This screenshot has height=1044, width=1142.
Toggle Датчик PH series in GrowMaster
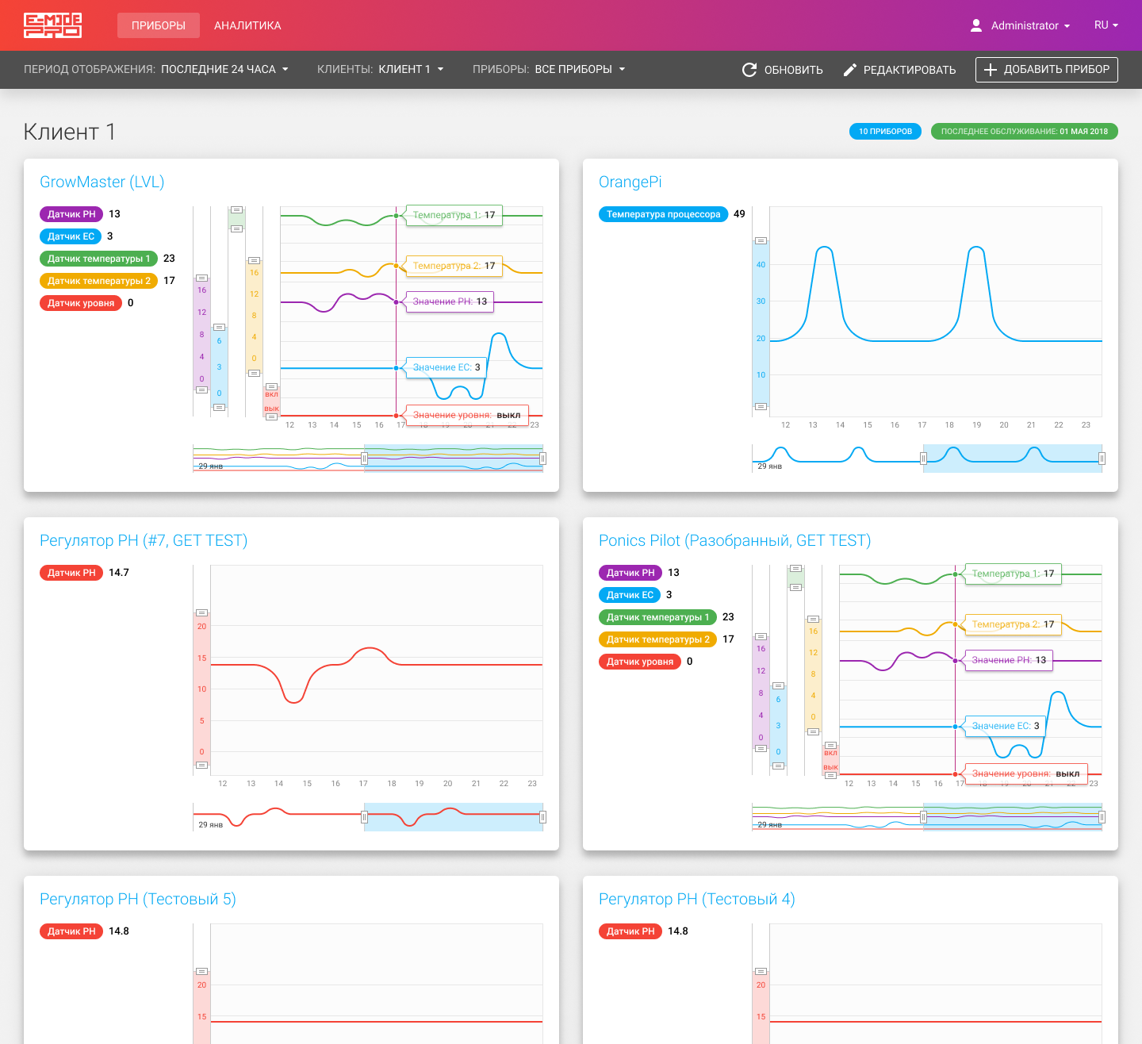point(71,214)
